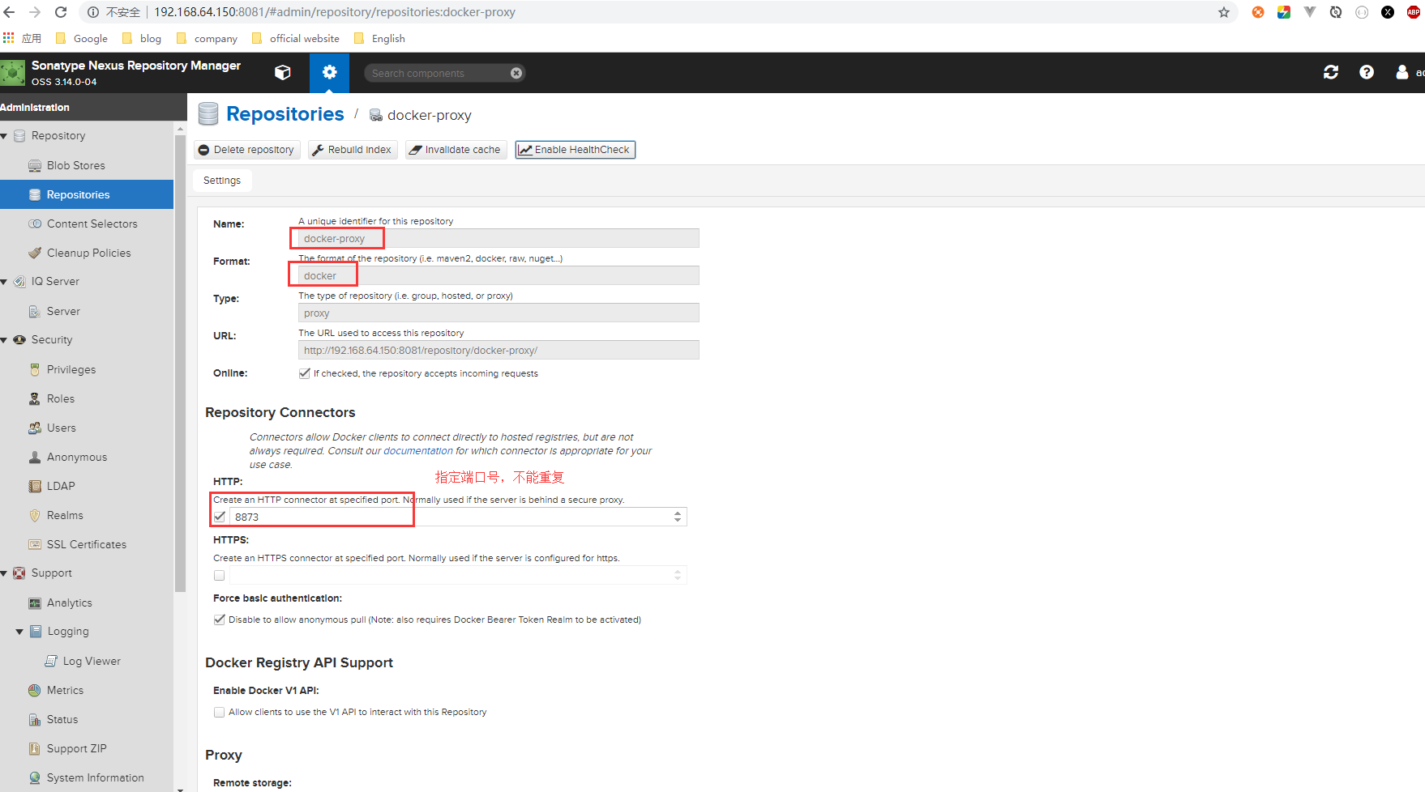Toggle Disable to allow anonymous pull
The image size is (1425, 792).
click(220, 620)
